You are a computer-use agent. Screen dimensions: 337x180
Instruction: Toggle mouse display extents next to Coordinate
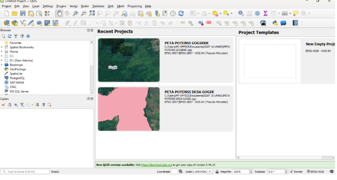point(181,171)
